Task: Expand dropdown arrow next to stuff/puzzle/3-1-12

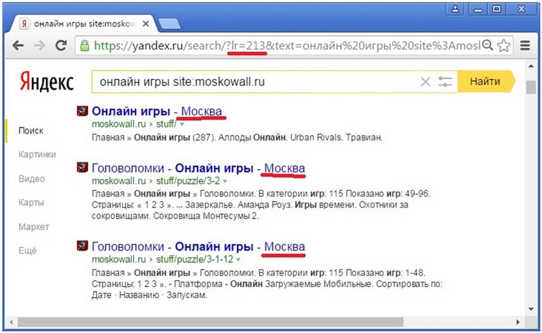Action: tap(238, 260)
